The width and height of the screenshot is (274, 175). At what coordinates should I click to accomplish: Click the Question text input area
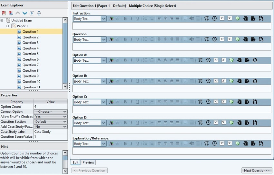pos(172,47)
